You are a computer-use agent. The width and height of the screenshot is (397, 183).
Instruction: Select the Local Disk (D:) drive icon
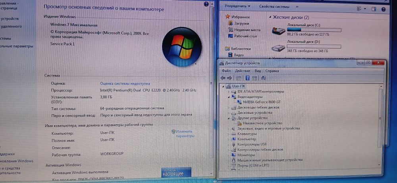[278, 48]
